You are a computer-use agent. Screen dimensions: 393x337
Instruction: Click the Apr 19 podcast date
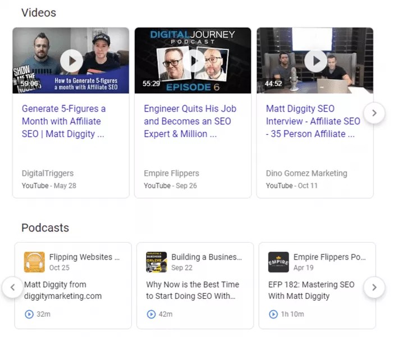click(x=304, y=268)
